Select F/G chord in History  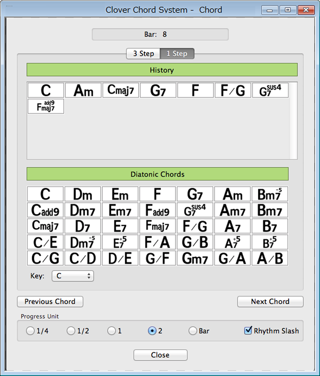[233, 90]
